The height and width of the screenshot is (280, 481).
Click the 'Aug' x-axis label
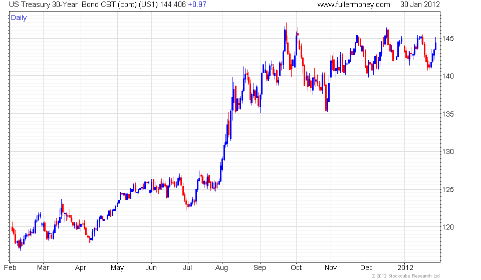click(221, 268)
